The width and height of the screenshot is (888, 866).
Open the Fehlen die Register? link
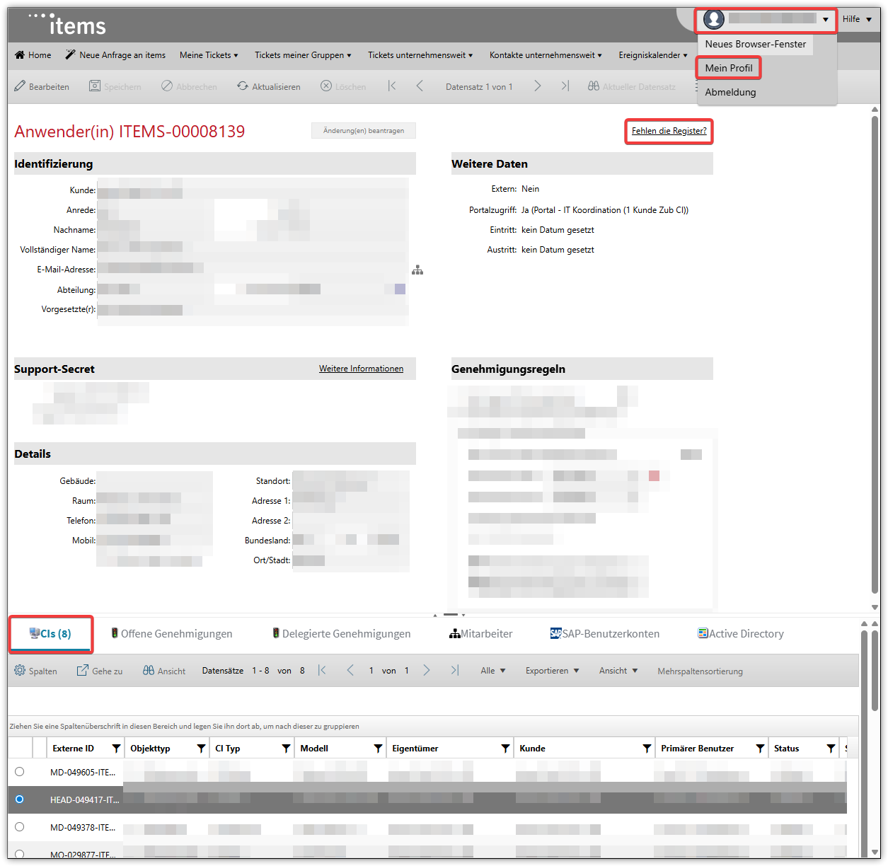pyautogui.click(x=669, y=131)
